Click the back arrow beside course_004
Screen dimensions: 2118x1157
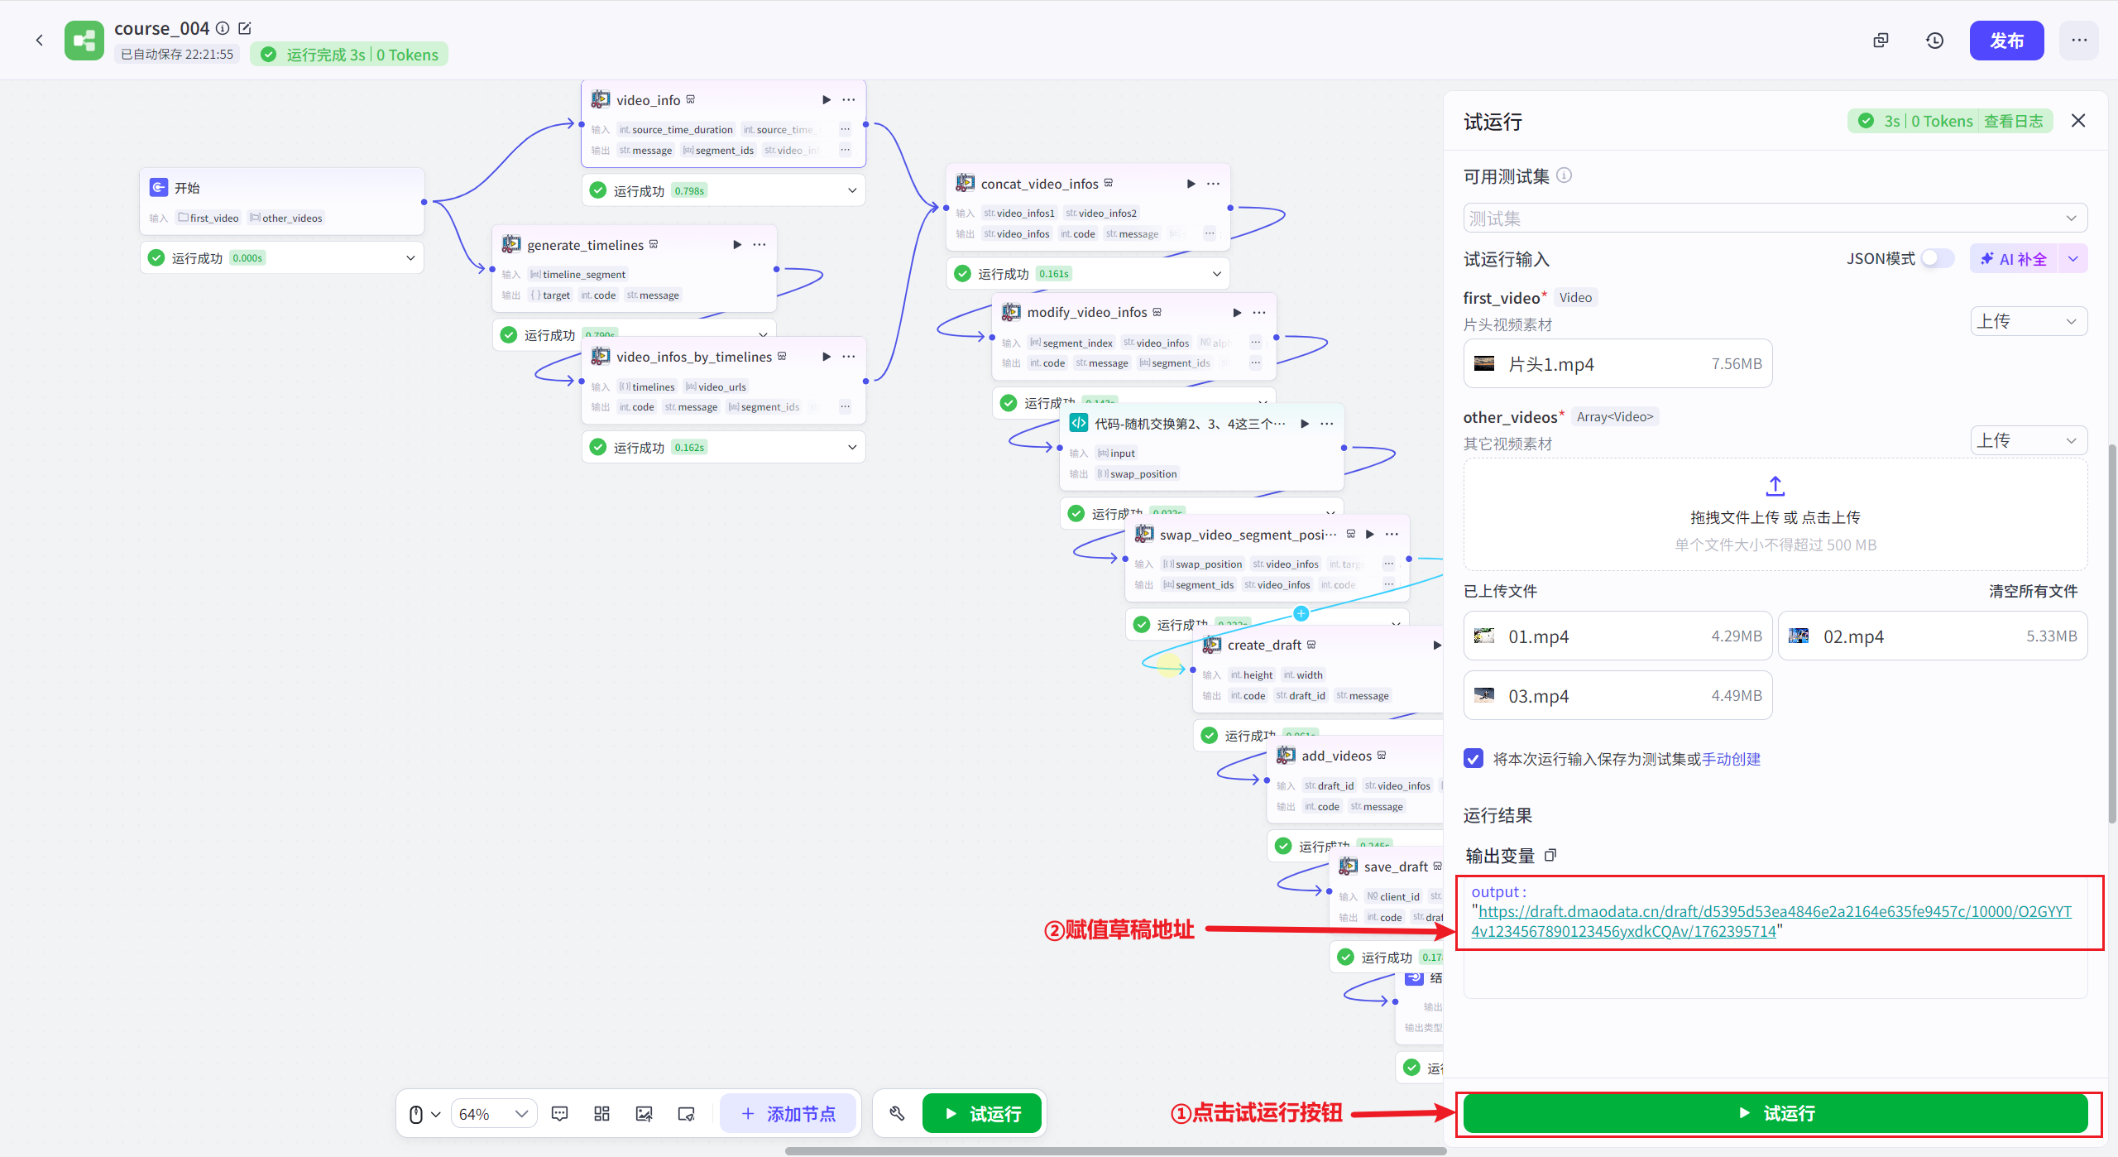pos(39,40)
